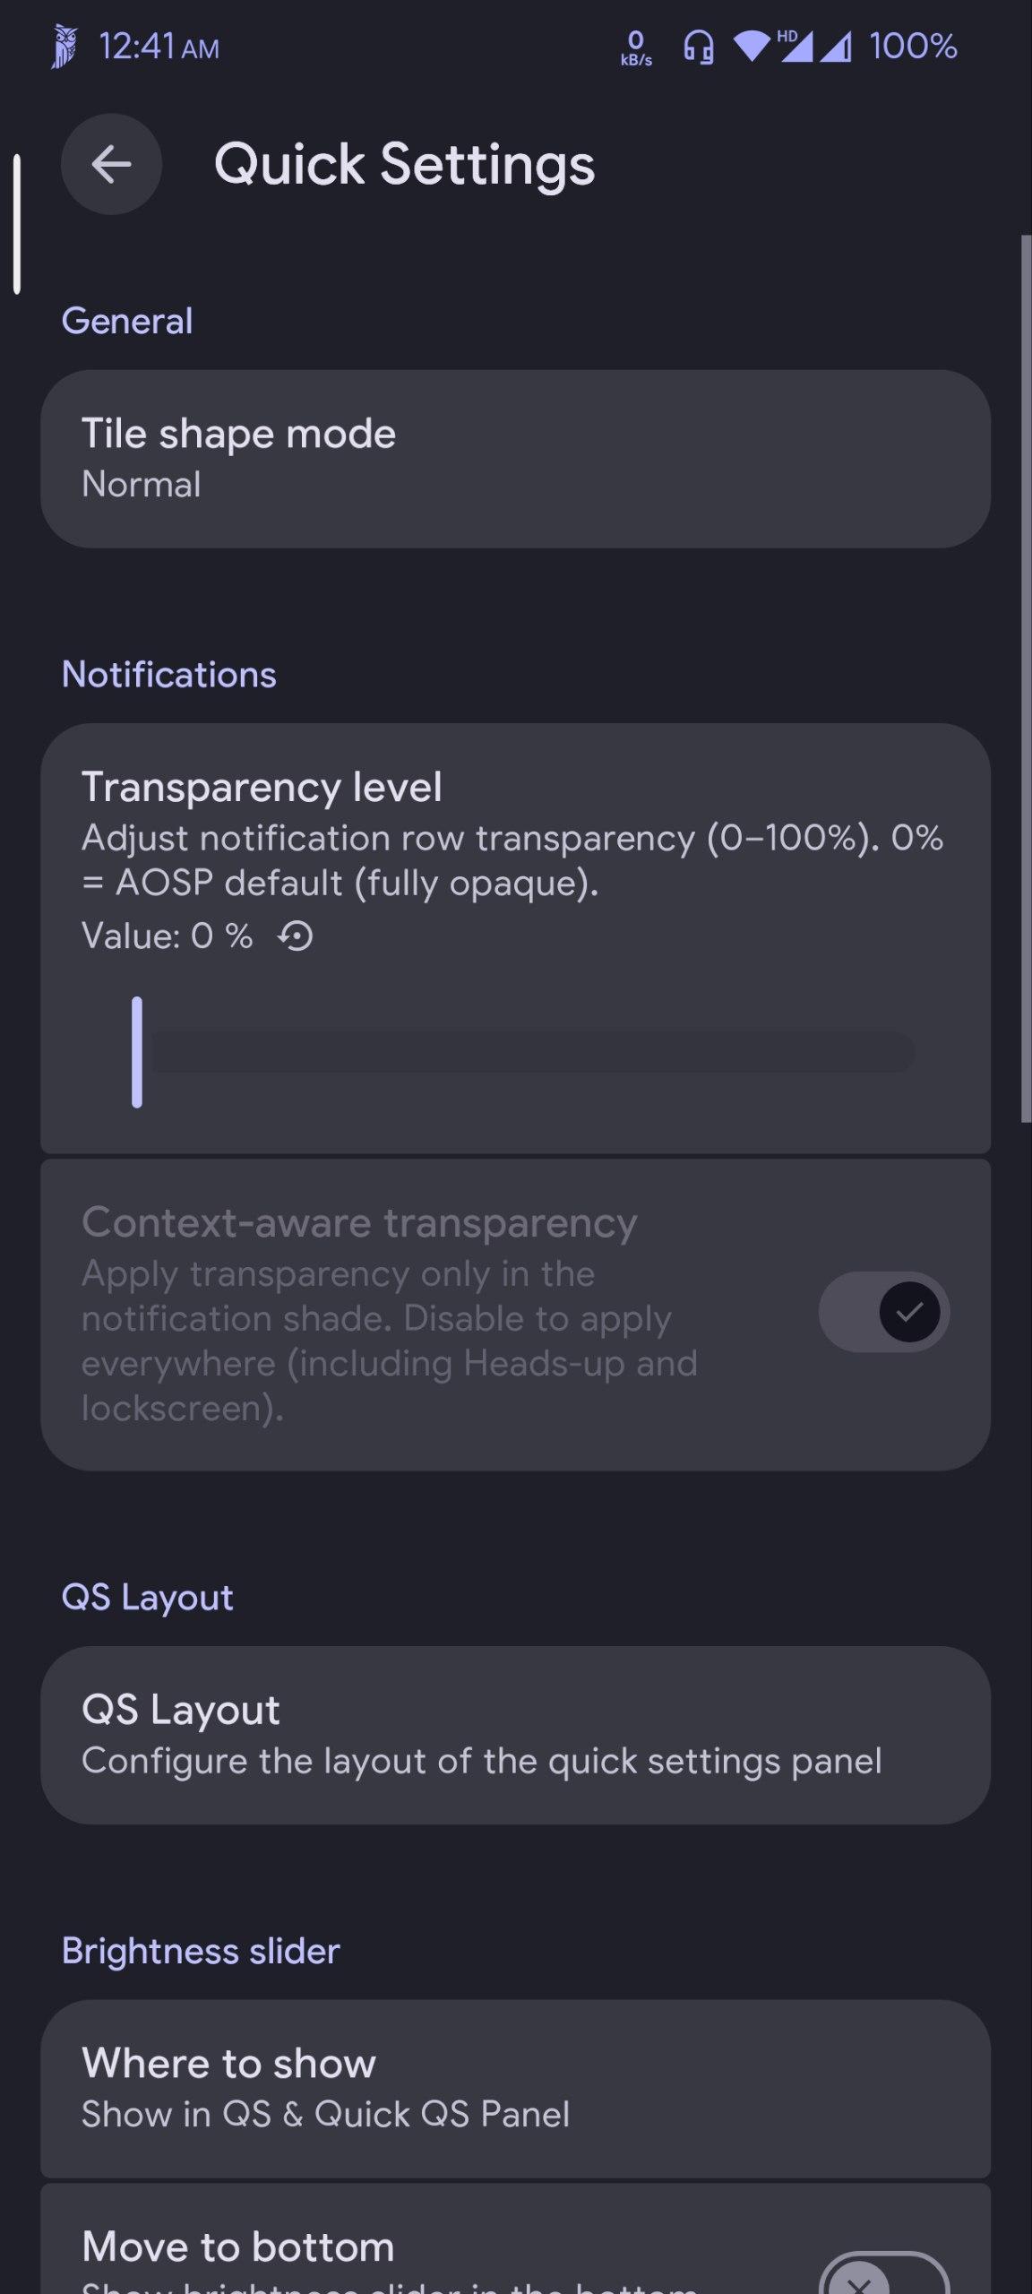Tap the Quick Settings page title

[x=404, y=165]
